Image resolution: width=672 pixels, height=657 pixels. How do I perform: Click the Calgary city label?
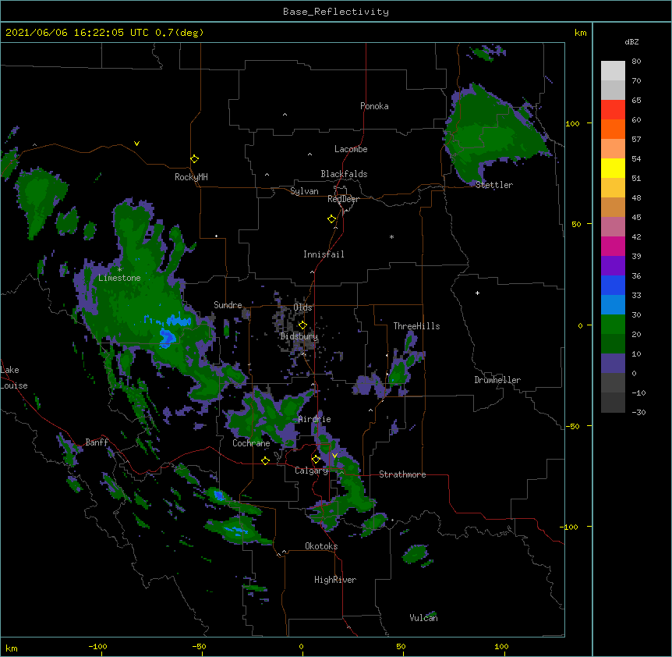point(311,471)
